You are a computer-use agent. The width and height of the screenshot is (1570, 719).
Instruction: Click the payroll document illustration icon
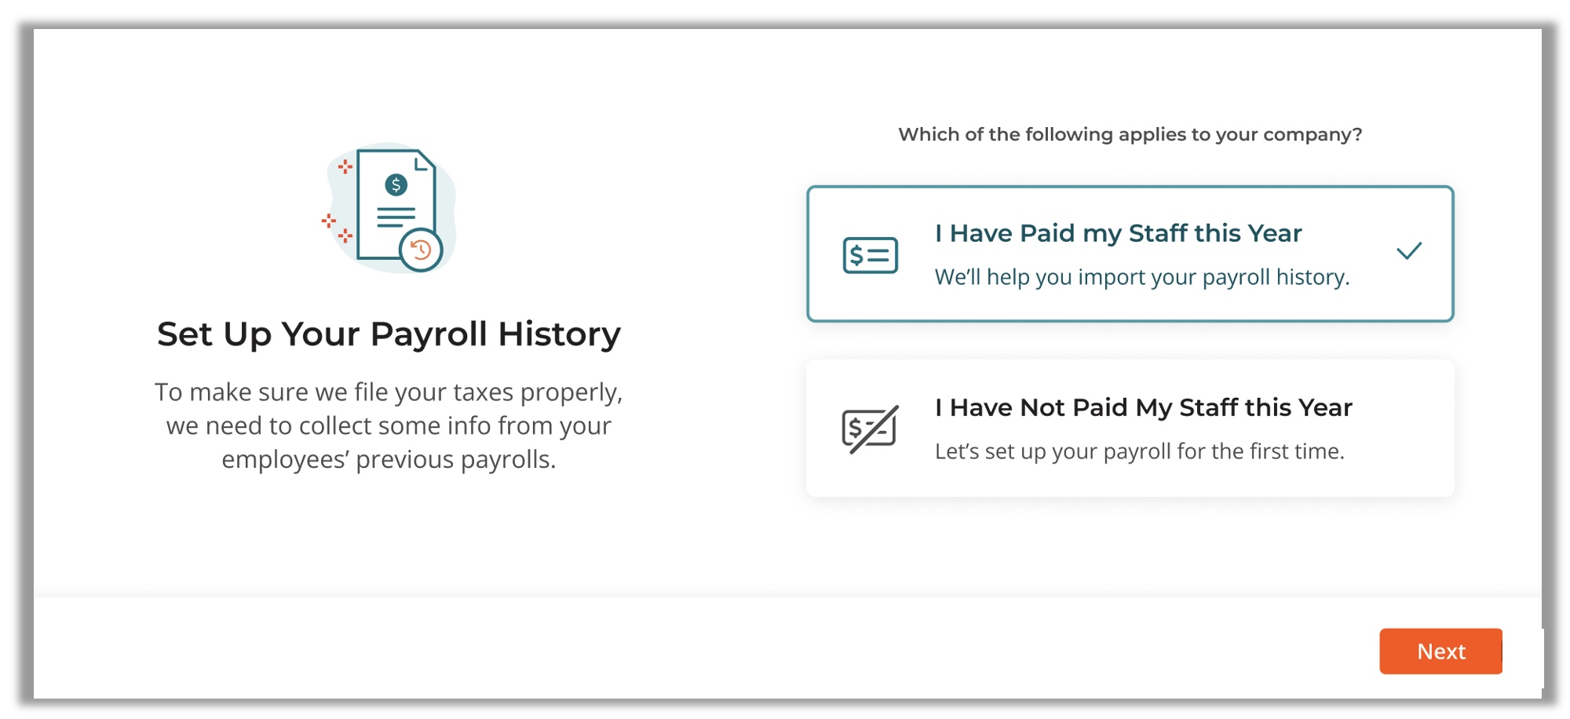390,208
